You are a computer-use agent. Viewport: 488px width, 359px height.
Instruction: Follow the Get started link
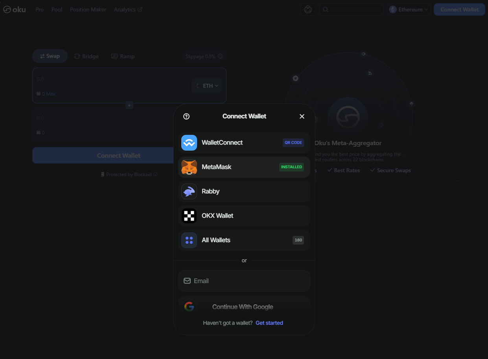pos(269,323)
